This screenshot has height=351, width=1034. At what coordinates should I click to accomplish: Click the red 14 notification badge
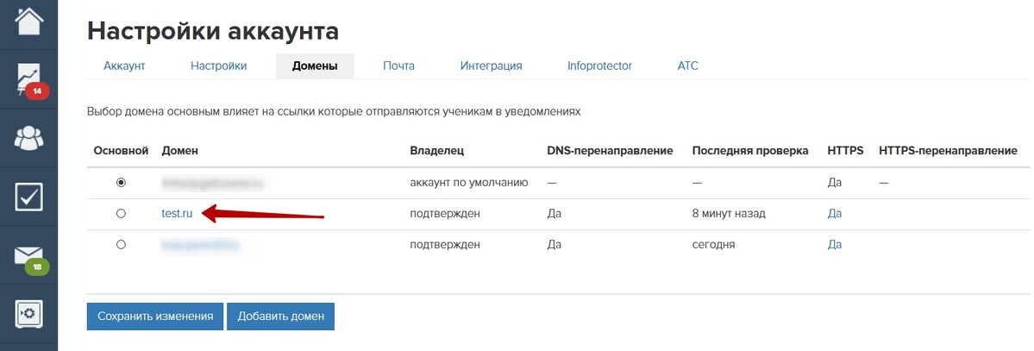[37, 91]
